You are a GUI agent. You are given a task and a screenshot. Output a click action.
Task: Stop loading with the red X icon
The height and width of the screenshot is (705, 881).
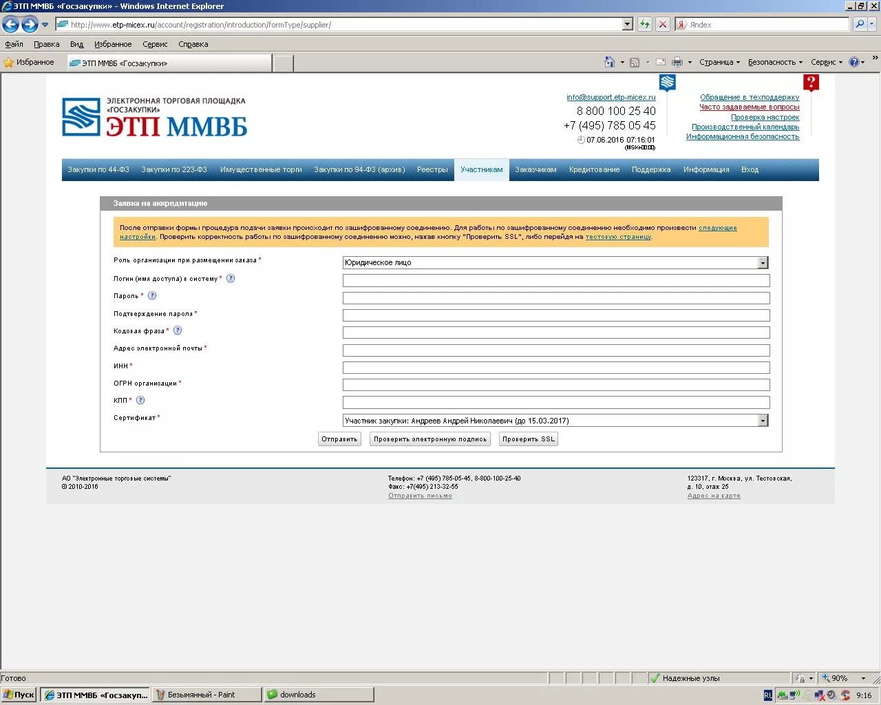tap(662, 24)
